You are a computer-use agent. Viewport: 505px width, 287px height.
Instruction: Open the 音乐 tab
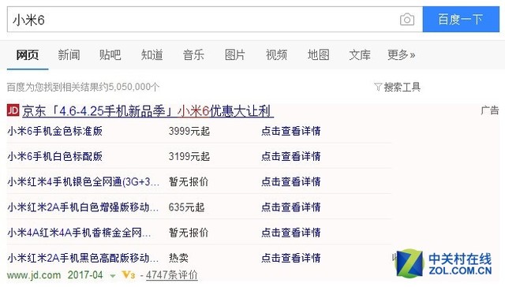[193, 54]
